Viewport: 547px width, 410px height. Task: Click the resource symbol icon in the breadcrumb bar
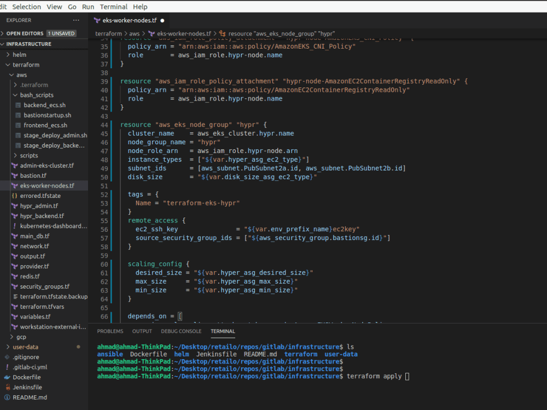[221, 33]
